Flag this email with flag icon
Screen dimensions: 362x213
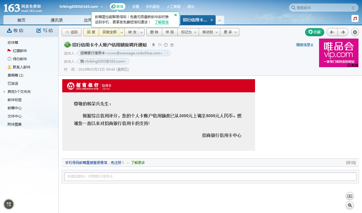(x=160, y=45)
